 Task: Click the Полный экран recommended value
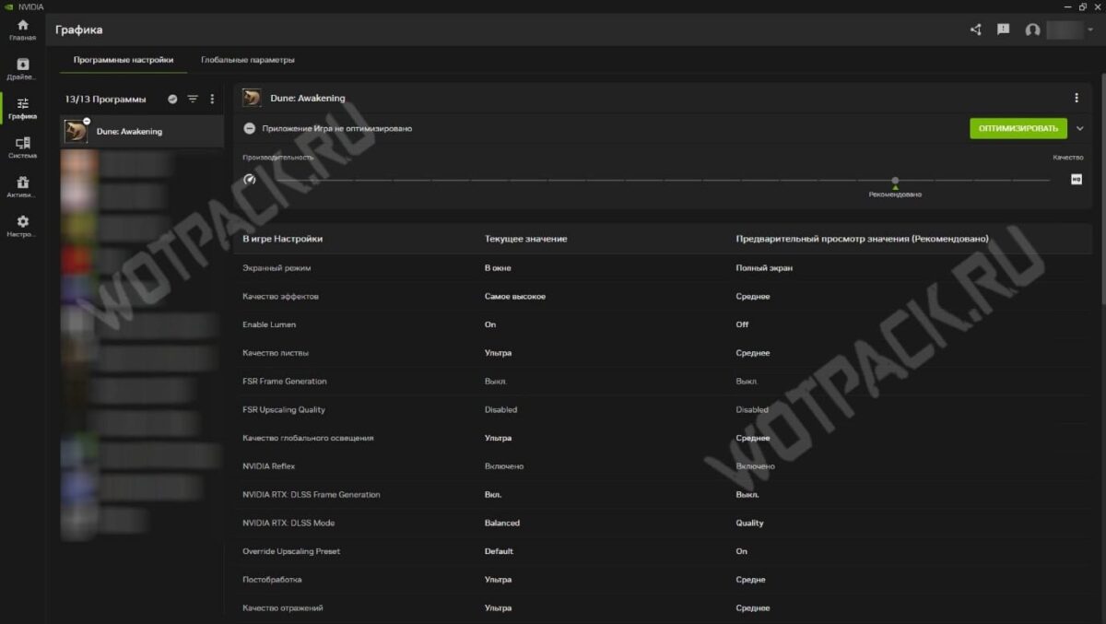pyautogui.click(x=764, y=268)
